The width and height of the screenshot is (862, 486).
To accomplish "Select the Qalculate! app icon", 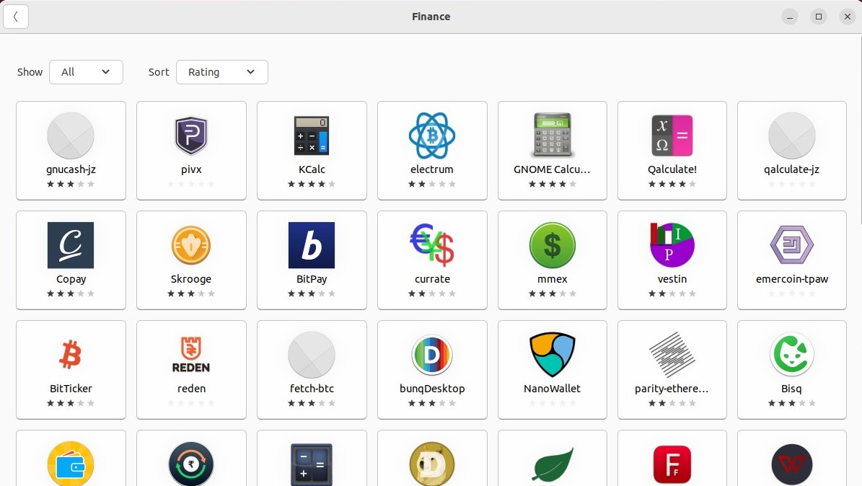I will (672, 136).
